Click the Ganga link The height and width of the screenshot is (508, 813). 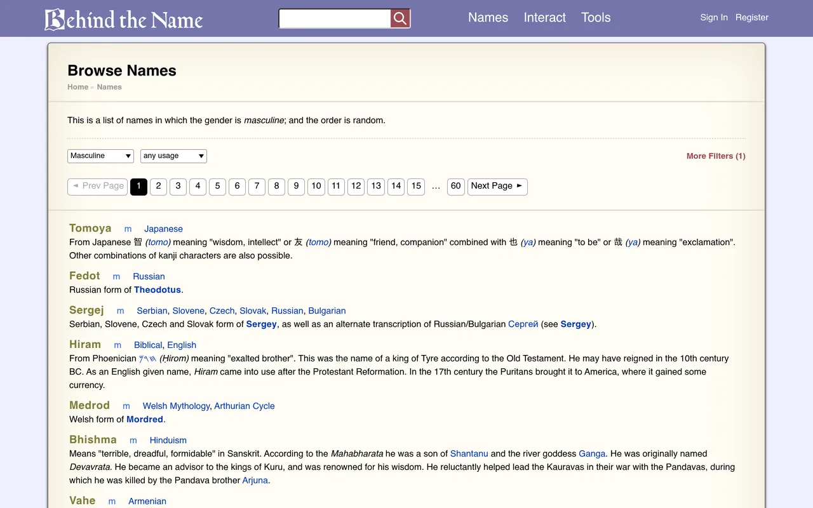tap(592, 454)
